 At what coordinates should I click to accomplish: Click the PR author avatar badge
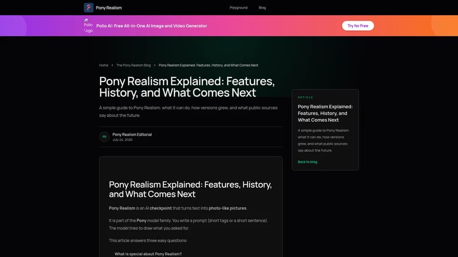(x=104, y=137)
